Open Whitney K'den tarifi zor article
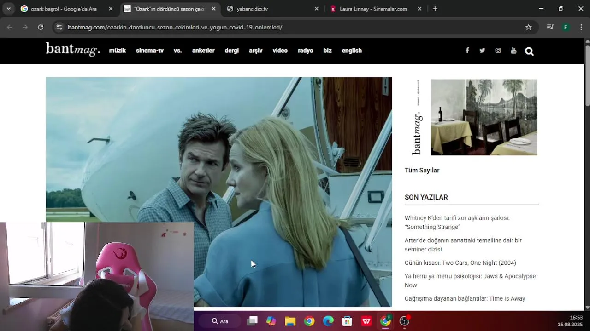The width and height of the screenshot is (590, 331). pyautogui.click(x=457, y=223)
